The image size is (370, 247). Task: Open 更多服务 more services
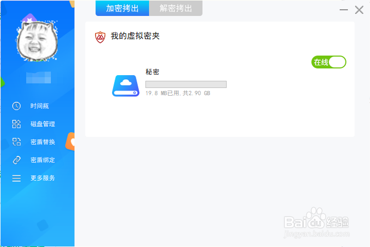click(x=43, y=178)
